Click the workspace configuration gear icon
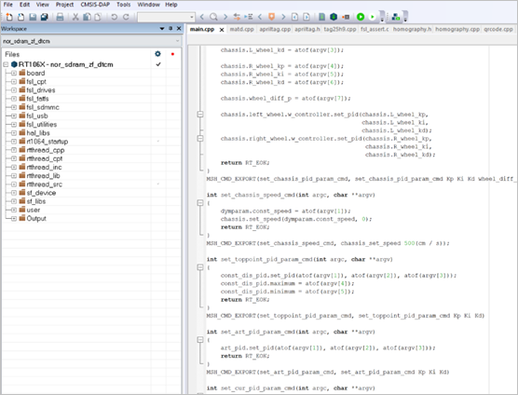Screen dimensions: 518x395 point(157,54)
